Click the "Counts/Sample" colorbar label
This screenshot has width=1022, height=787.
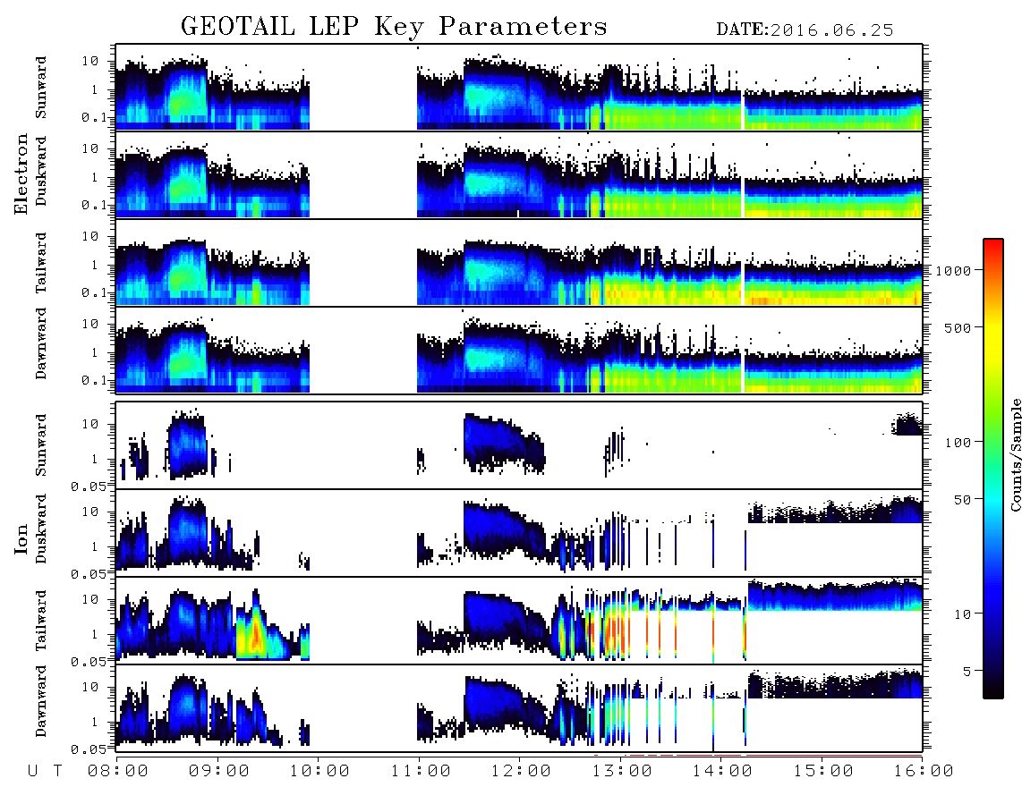pyautogui.click(x=1015, y=454)
